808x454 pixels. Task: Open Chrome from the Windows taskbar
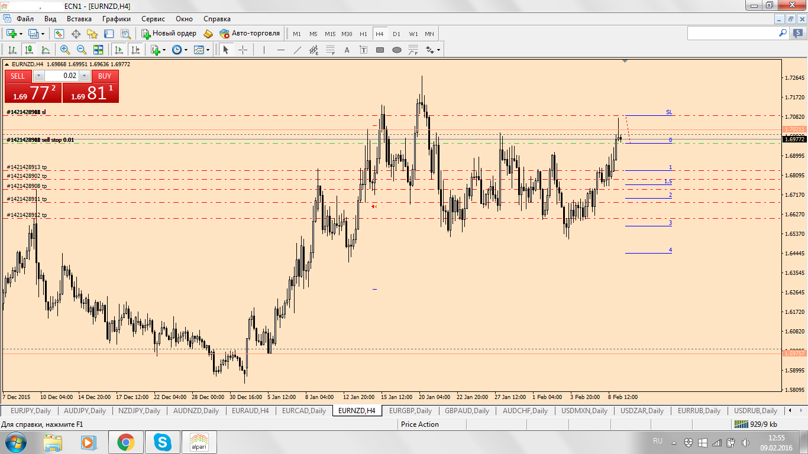125,442
